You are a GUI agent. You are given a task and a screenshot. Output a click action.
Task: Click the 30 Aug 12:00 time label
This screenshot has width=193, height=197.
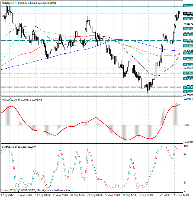point(129,195)
